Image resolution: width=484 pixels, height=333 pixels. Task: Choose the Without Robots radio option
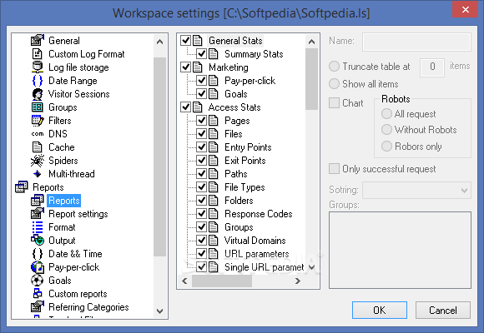click(x=386, y=130)
